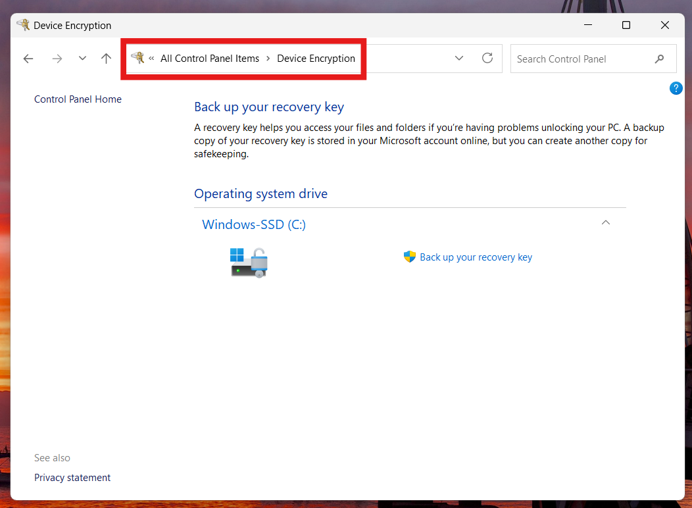Click the Control Panel icon in the address bar
This screenshot has width=692, height=508.
[138, 58]
